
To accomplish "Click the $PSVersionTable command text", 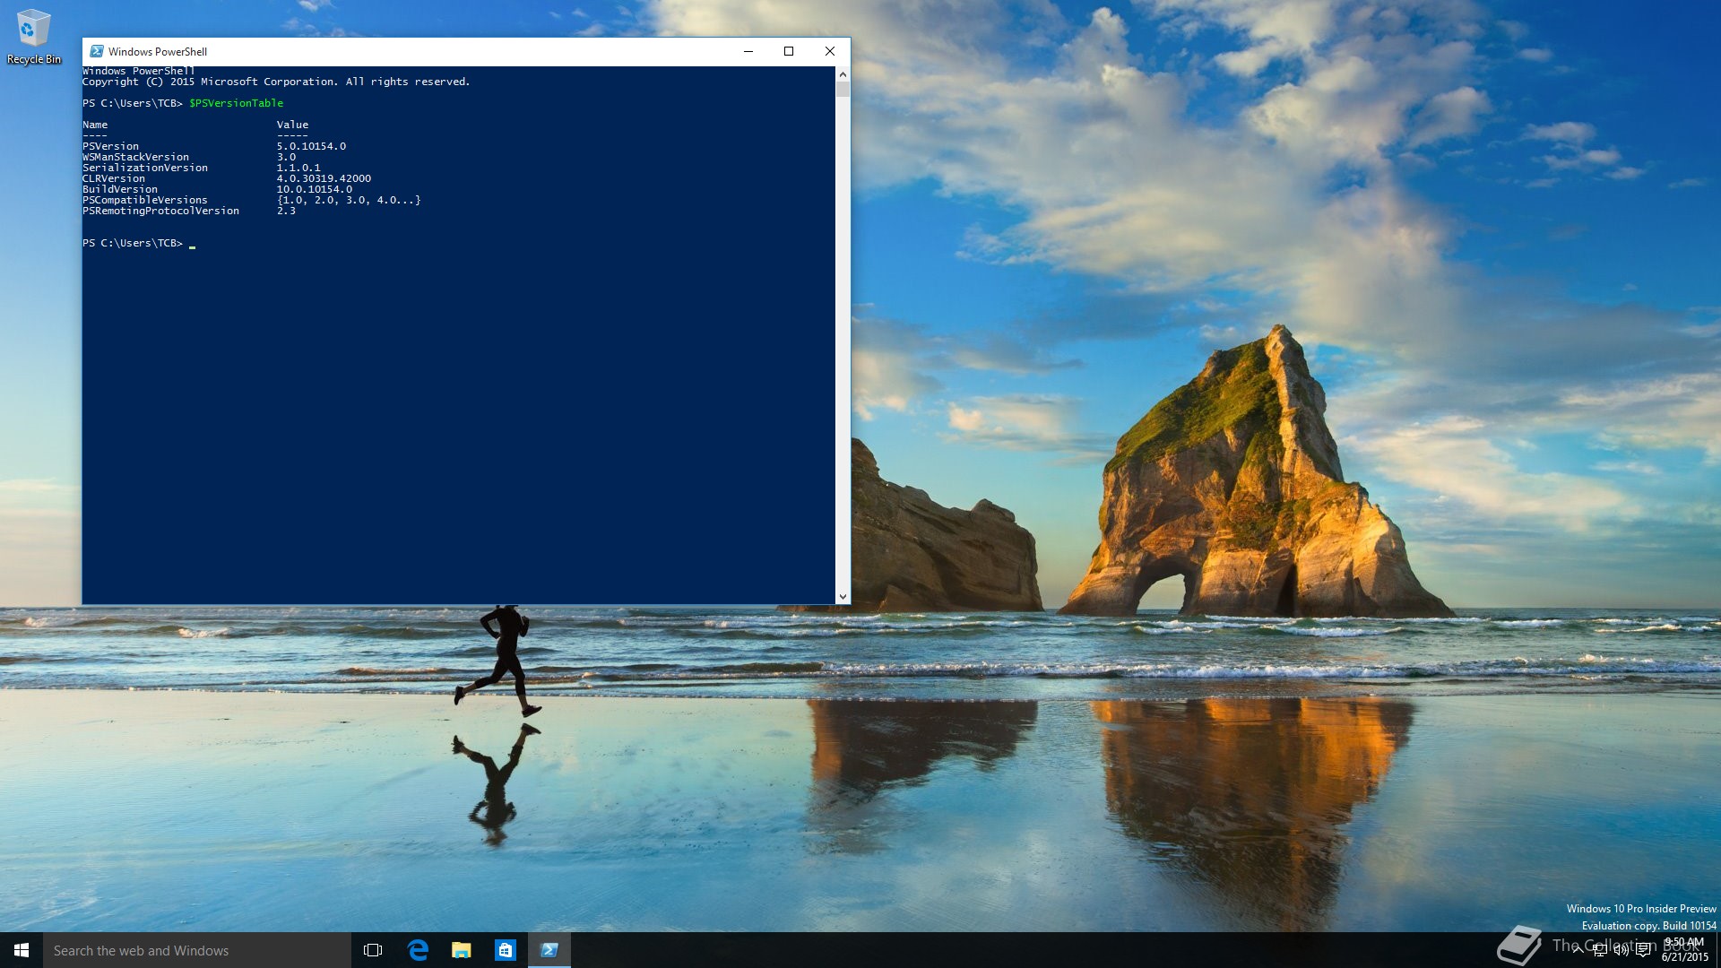I will click(x=236, y=103).
